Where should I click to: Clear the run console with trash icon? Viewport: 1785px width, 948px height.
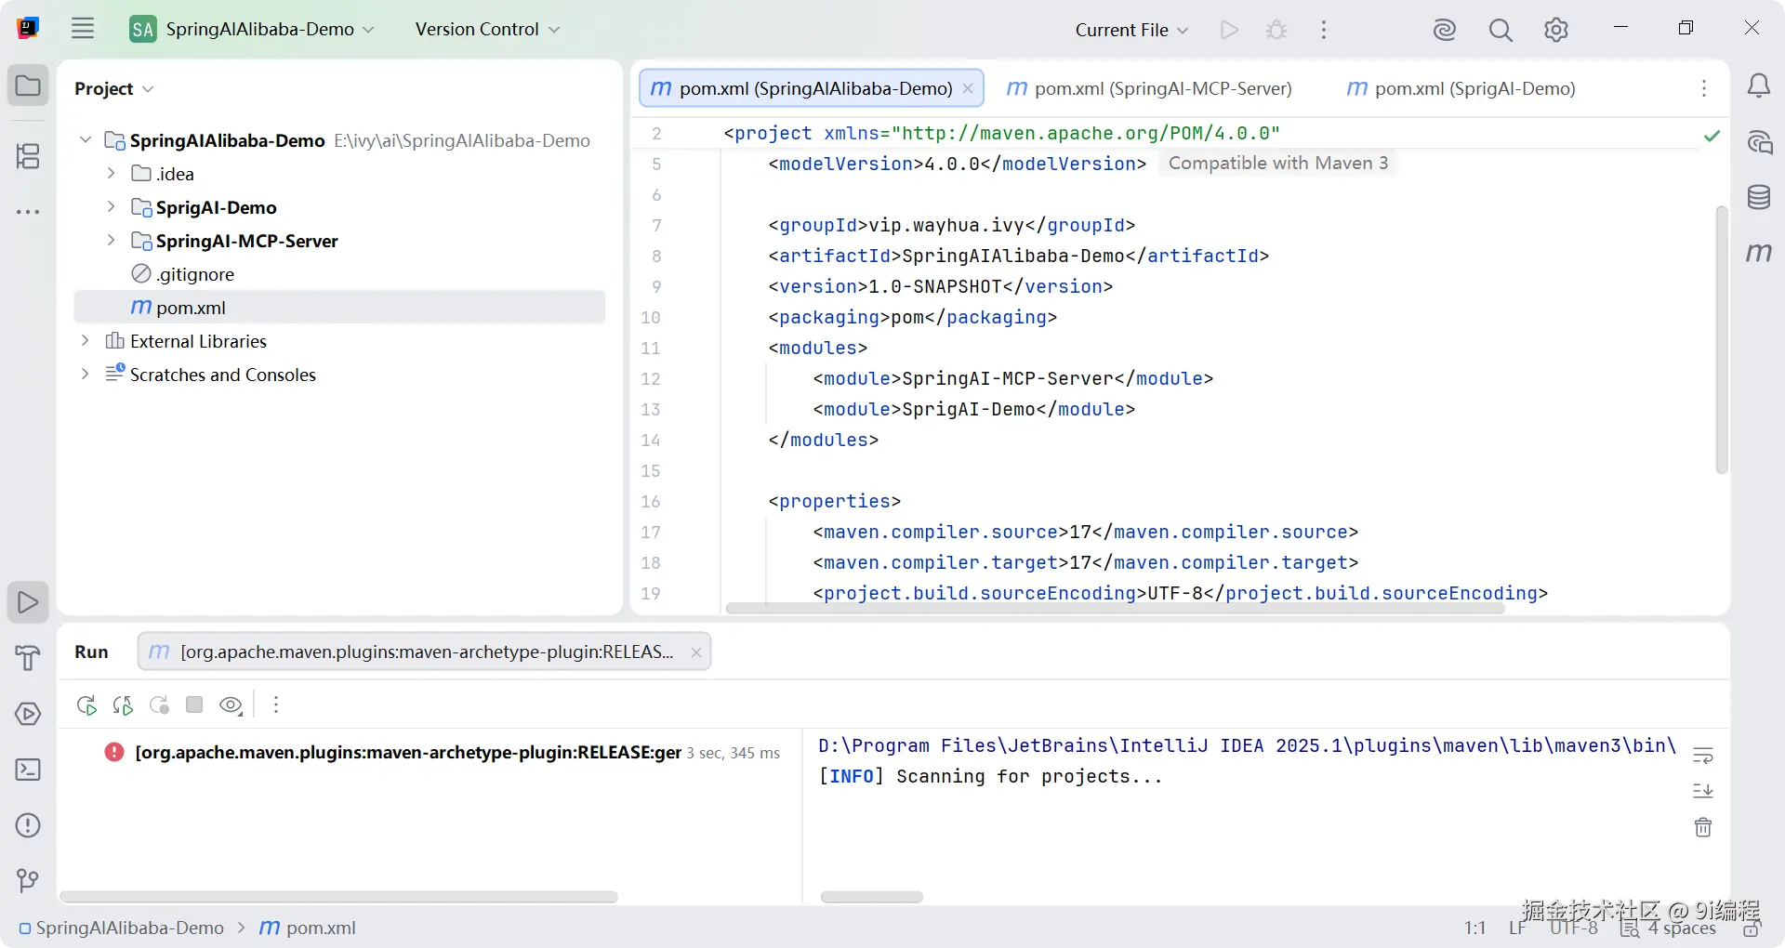(1703, 827)
